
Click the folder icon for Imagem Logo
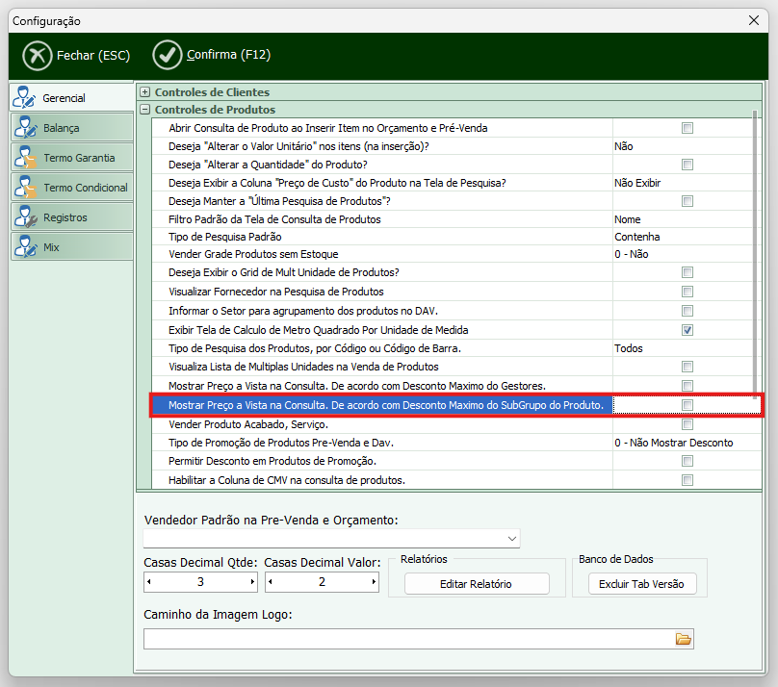[684, 639]
